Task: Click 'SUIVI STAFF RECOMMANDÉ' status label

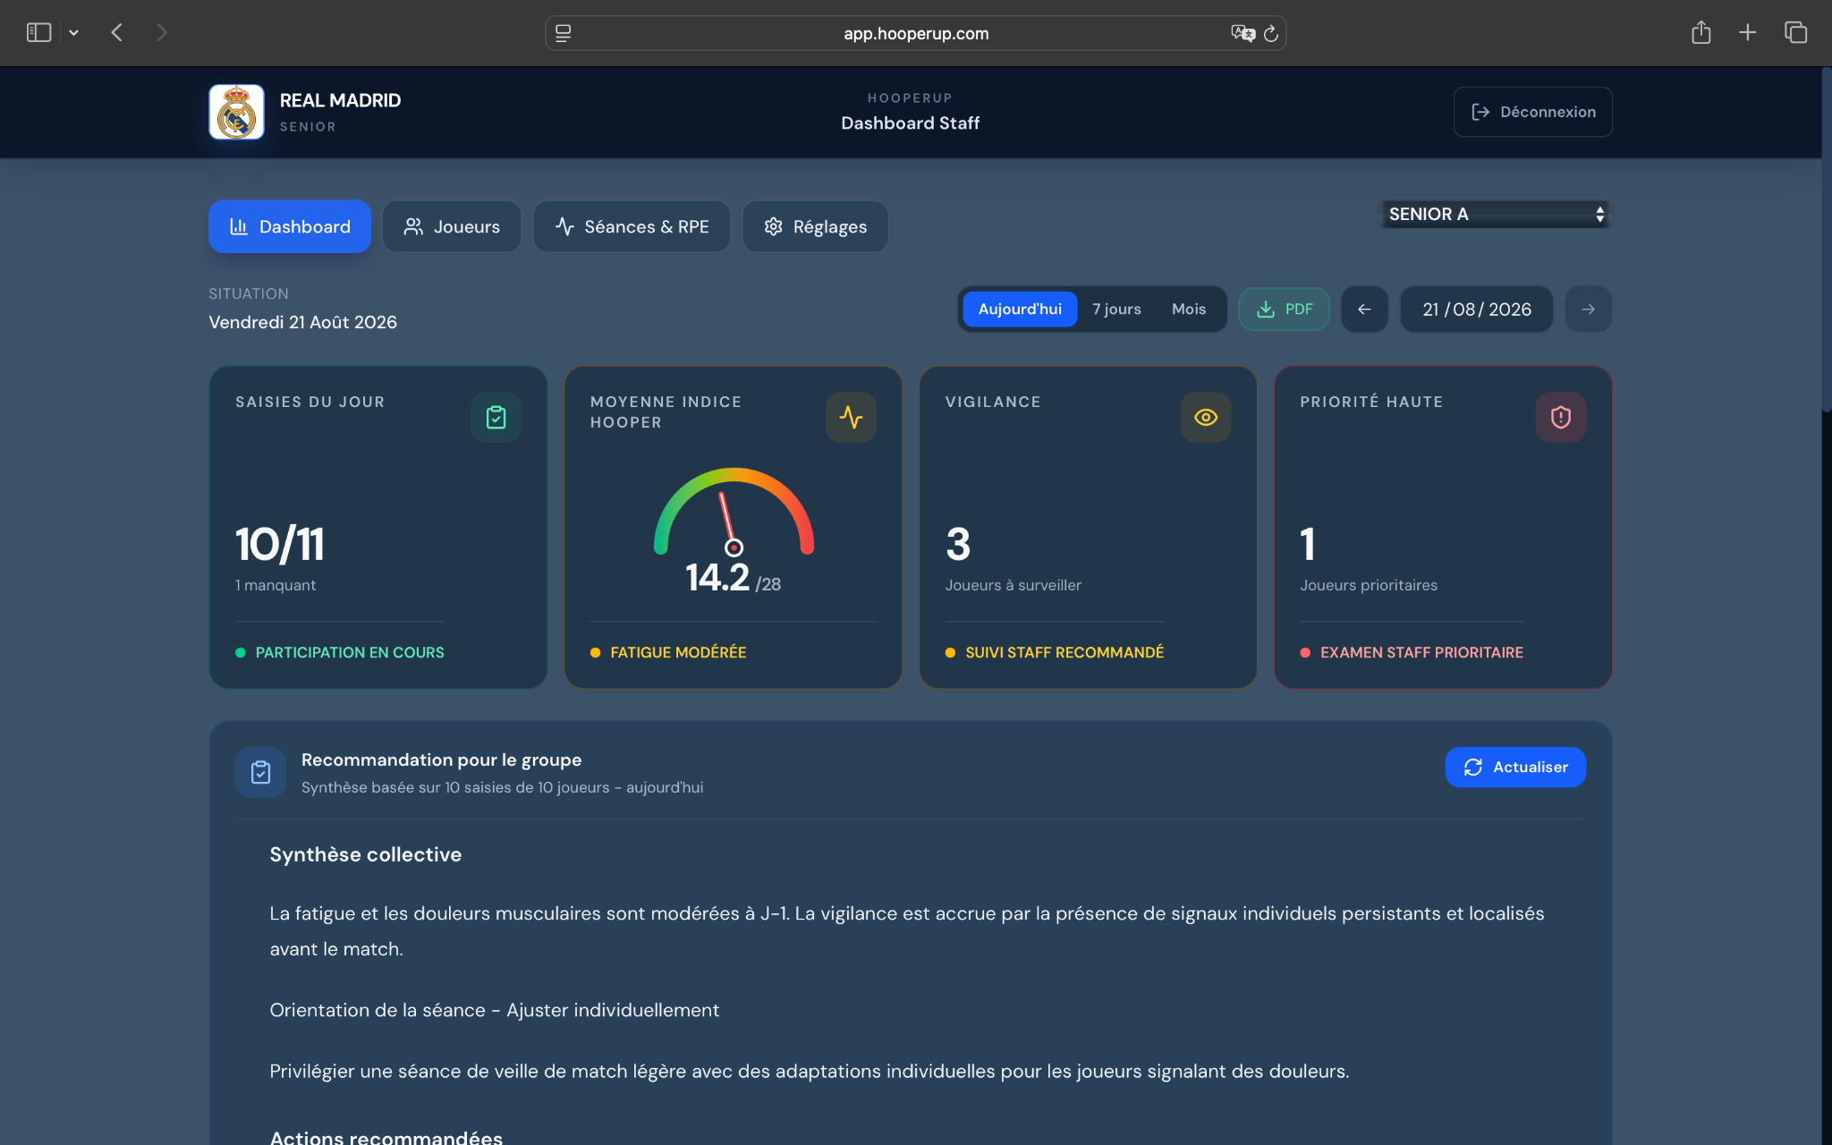Action: pyautogui.click(x=1064, y=653)
